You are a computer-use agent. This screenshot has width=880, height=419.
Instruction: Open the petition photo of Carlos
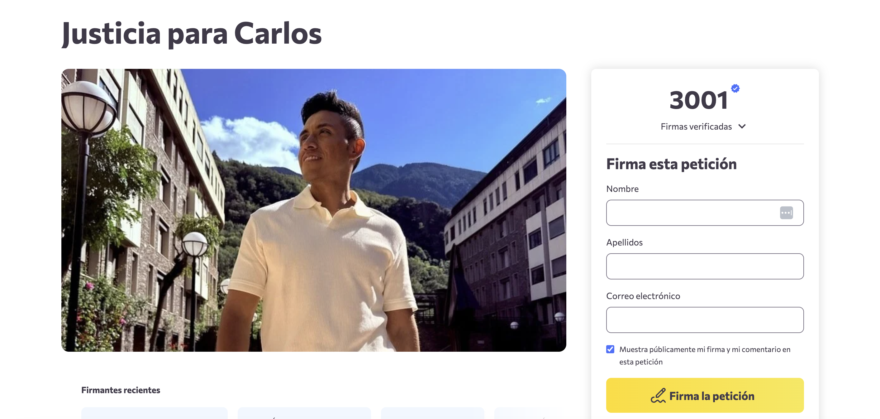[314, 210]
